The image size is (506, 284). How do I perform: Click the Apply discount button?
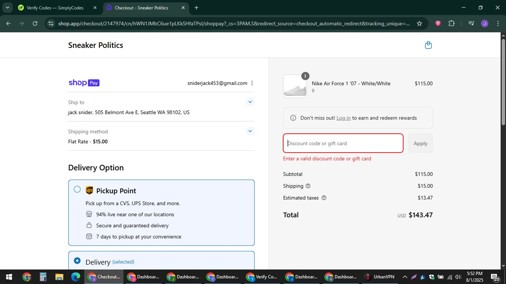(420, 143)
